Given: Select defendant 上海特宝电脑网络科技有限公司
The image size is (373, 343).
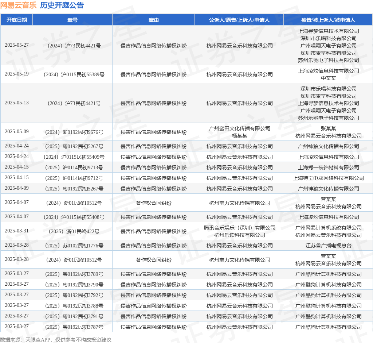Looking at the screenshot, I should click(329, 178).
